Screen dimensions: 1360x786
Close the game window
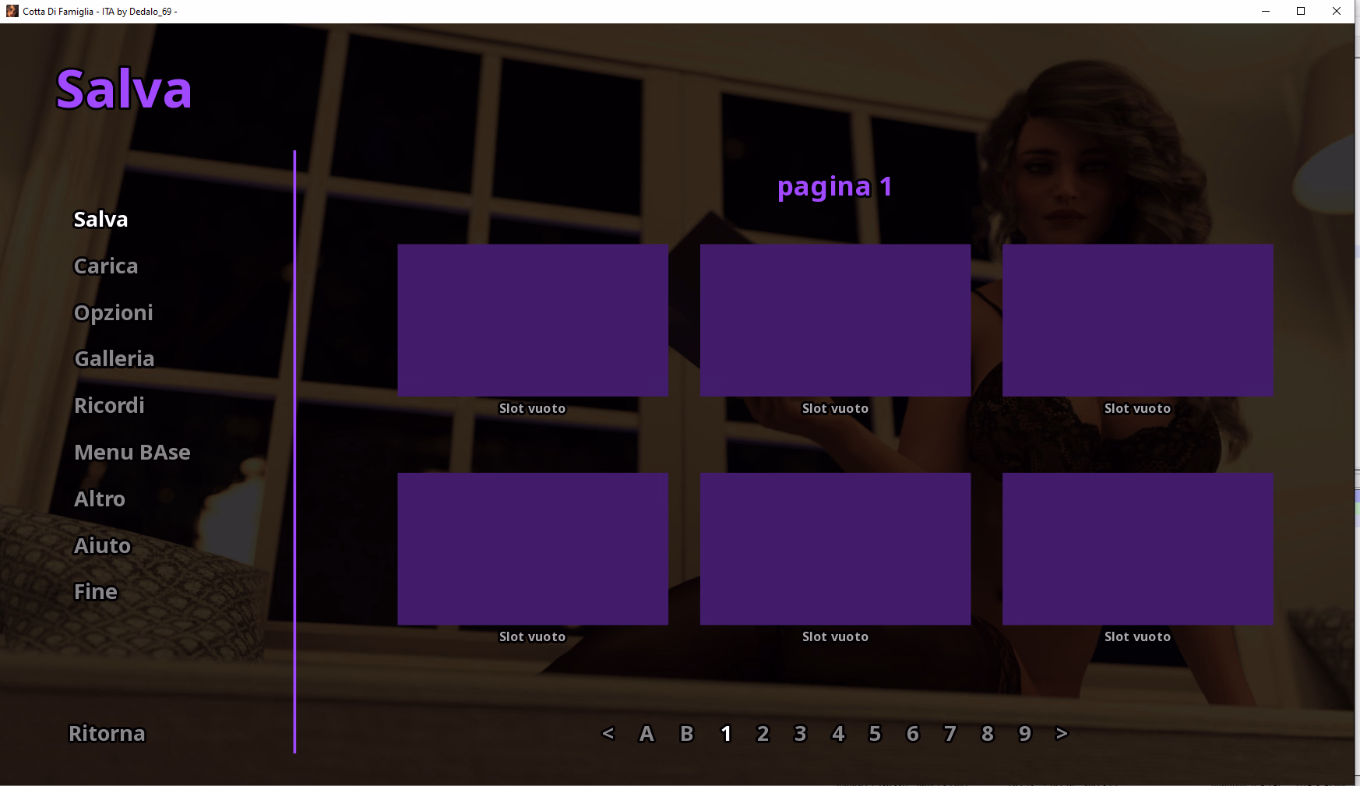coord(1337,11)
